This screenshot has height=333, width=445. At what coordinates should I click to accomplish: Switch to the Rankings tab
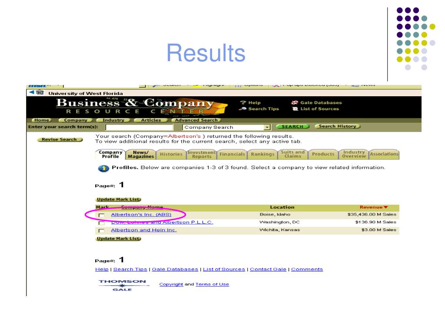click(x=262, y=154)
